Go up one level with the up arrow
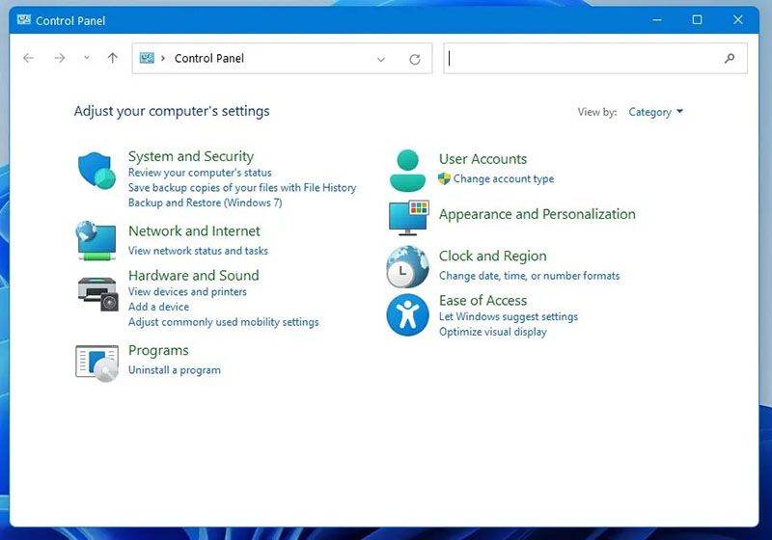The height and width of the screenshot is (540, 772). click(113, 58)
